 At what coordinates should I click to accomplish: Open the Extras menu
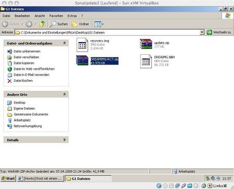point(72,16)
